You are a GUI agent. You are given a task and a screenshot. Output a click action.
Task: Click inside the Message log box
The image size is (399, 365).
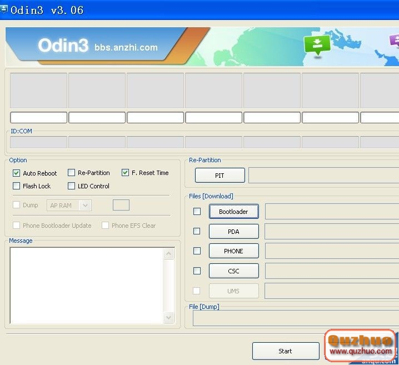(87, 286)
